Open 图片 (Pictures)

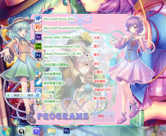pos(97,46)
